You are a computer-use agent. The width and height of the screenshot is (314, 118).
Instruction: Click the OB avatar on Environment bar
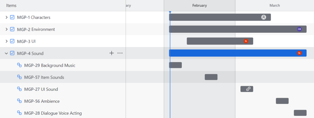[x=299, y=29]
